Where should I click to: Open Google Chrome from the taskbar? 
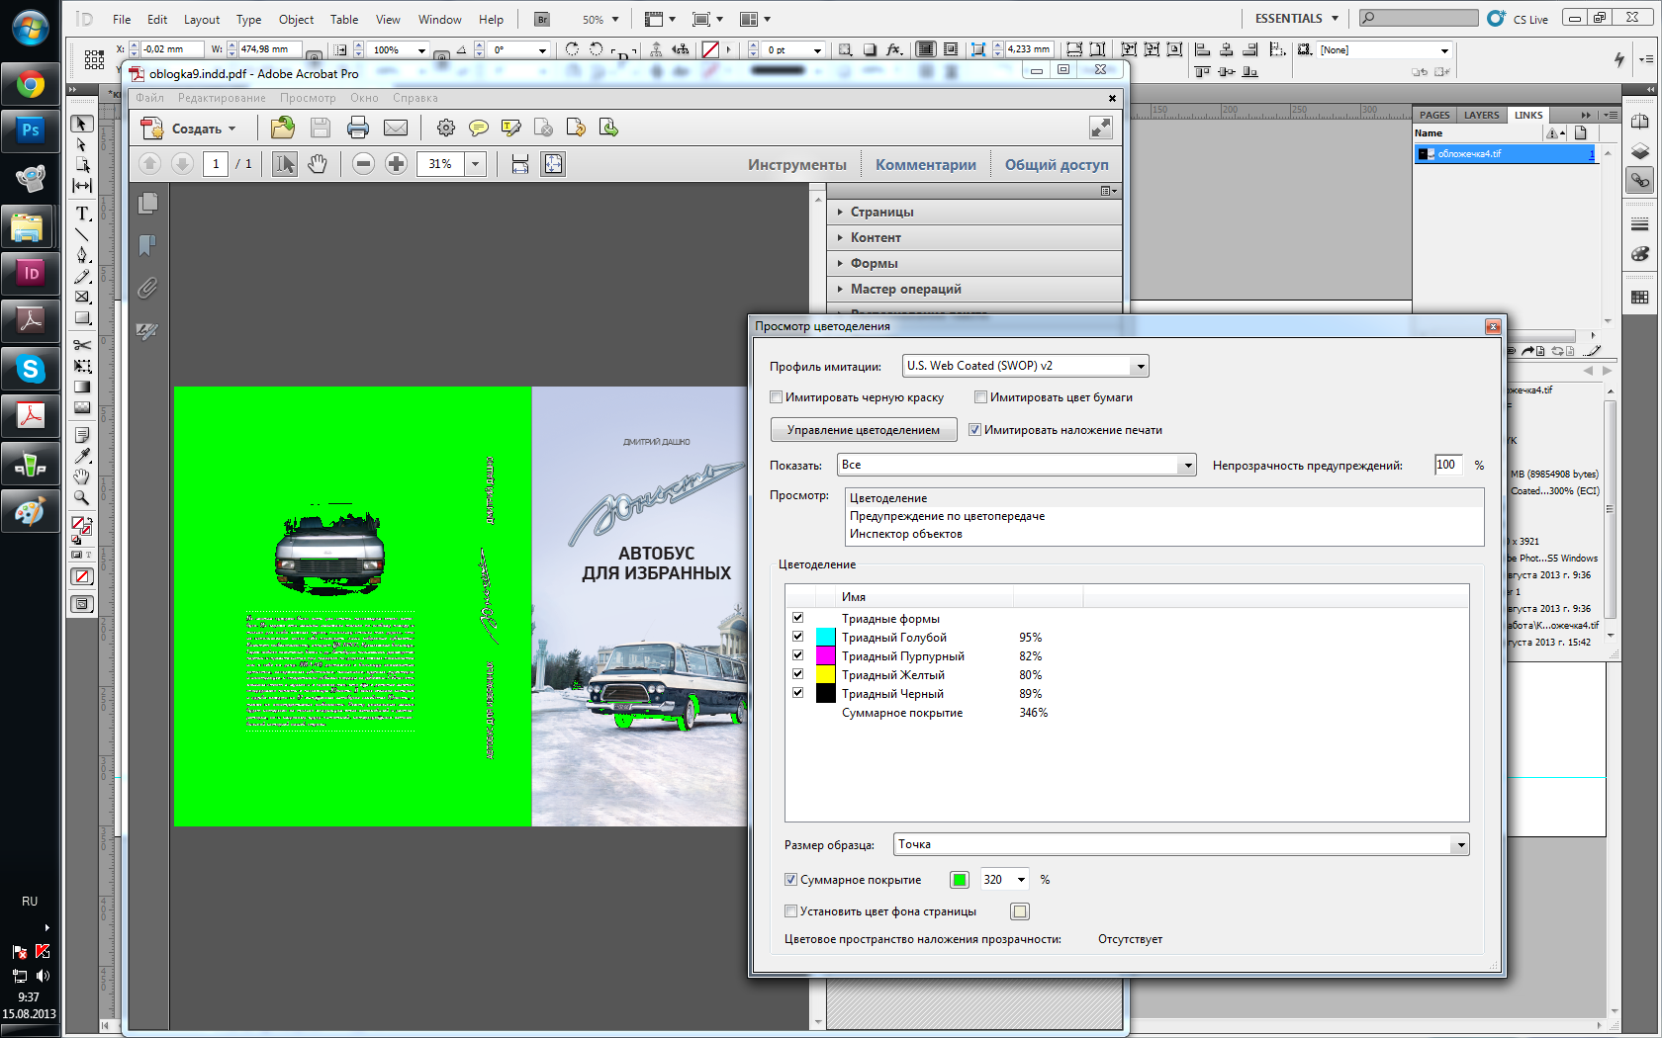click(31, 85)
